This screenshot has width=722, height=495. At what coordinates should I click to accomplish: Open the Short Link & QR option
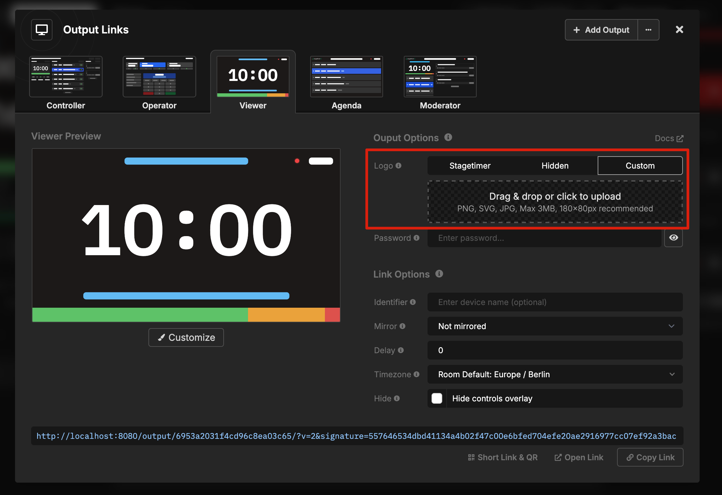tap(503, 457)
